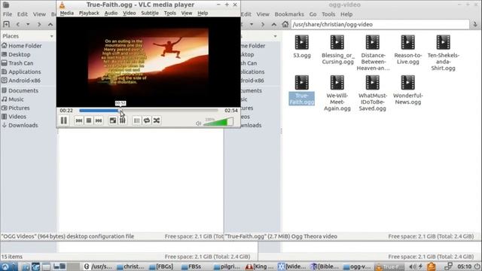
Task: Select WhatMust-IDoToBe-Saved.ogg file
Action: coord(373,93)
